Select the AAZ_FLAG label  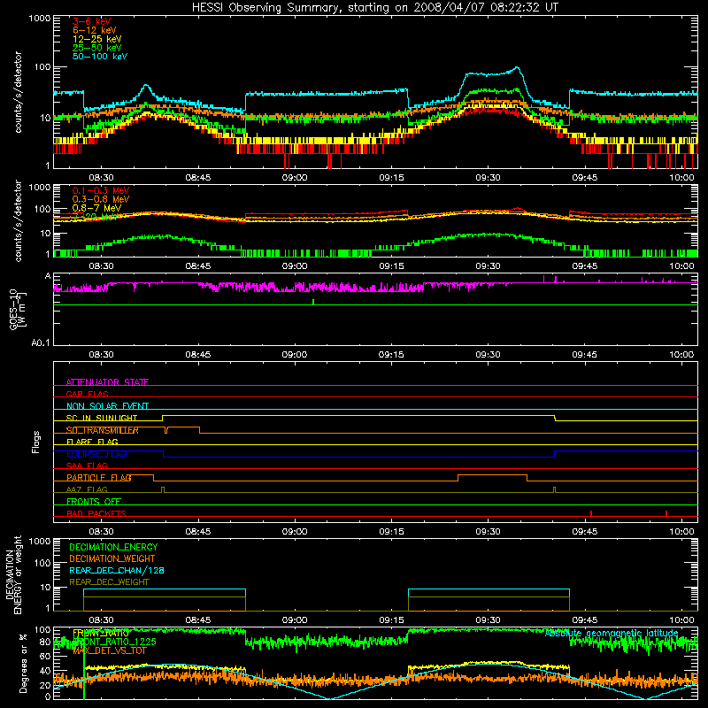[x=87, y=489]
